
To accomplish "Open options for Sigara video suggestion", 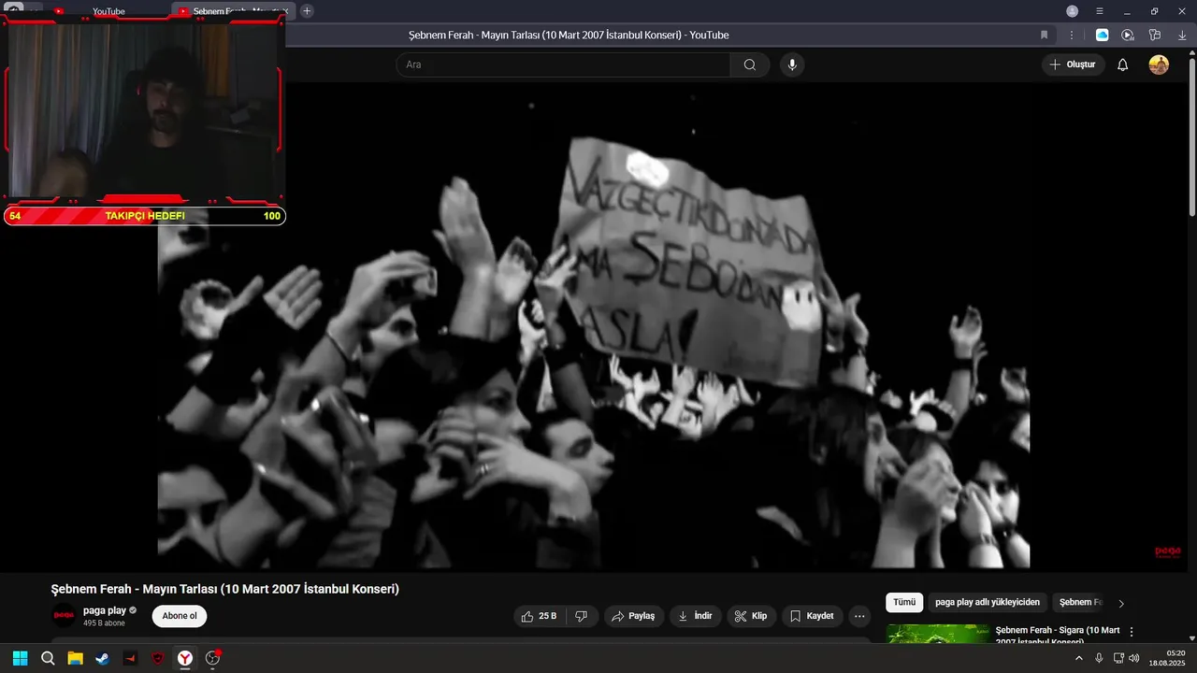I will click(1132, 632).
